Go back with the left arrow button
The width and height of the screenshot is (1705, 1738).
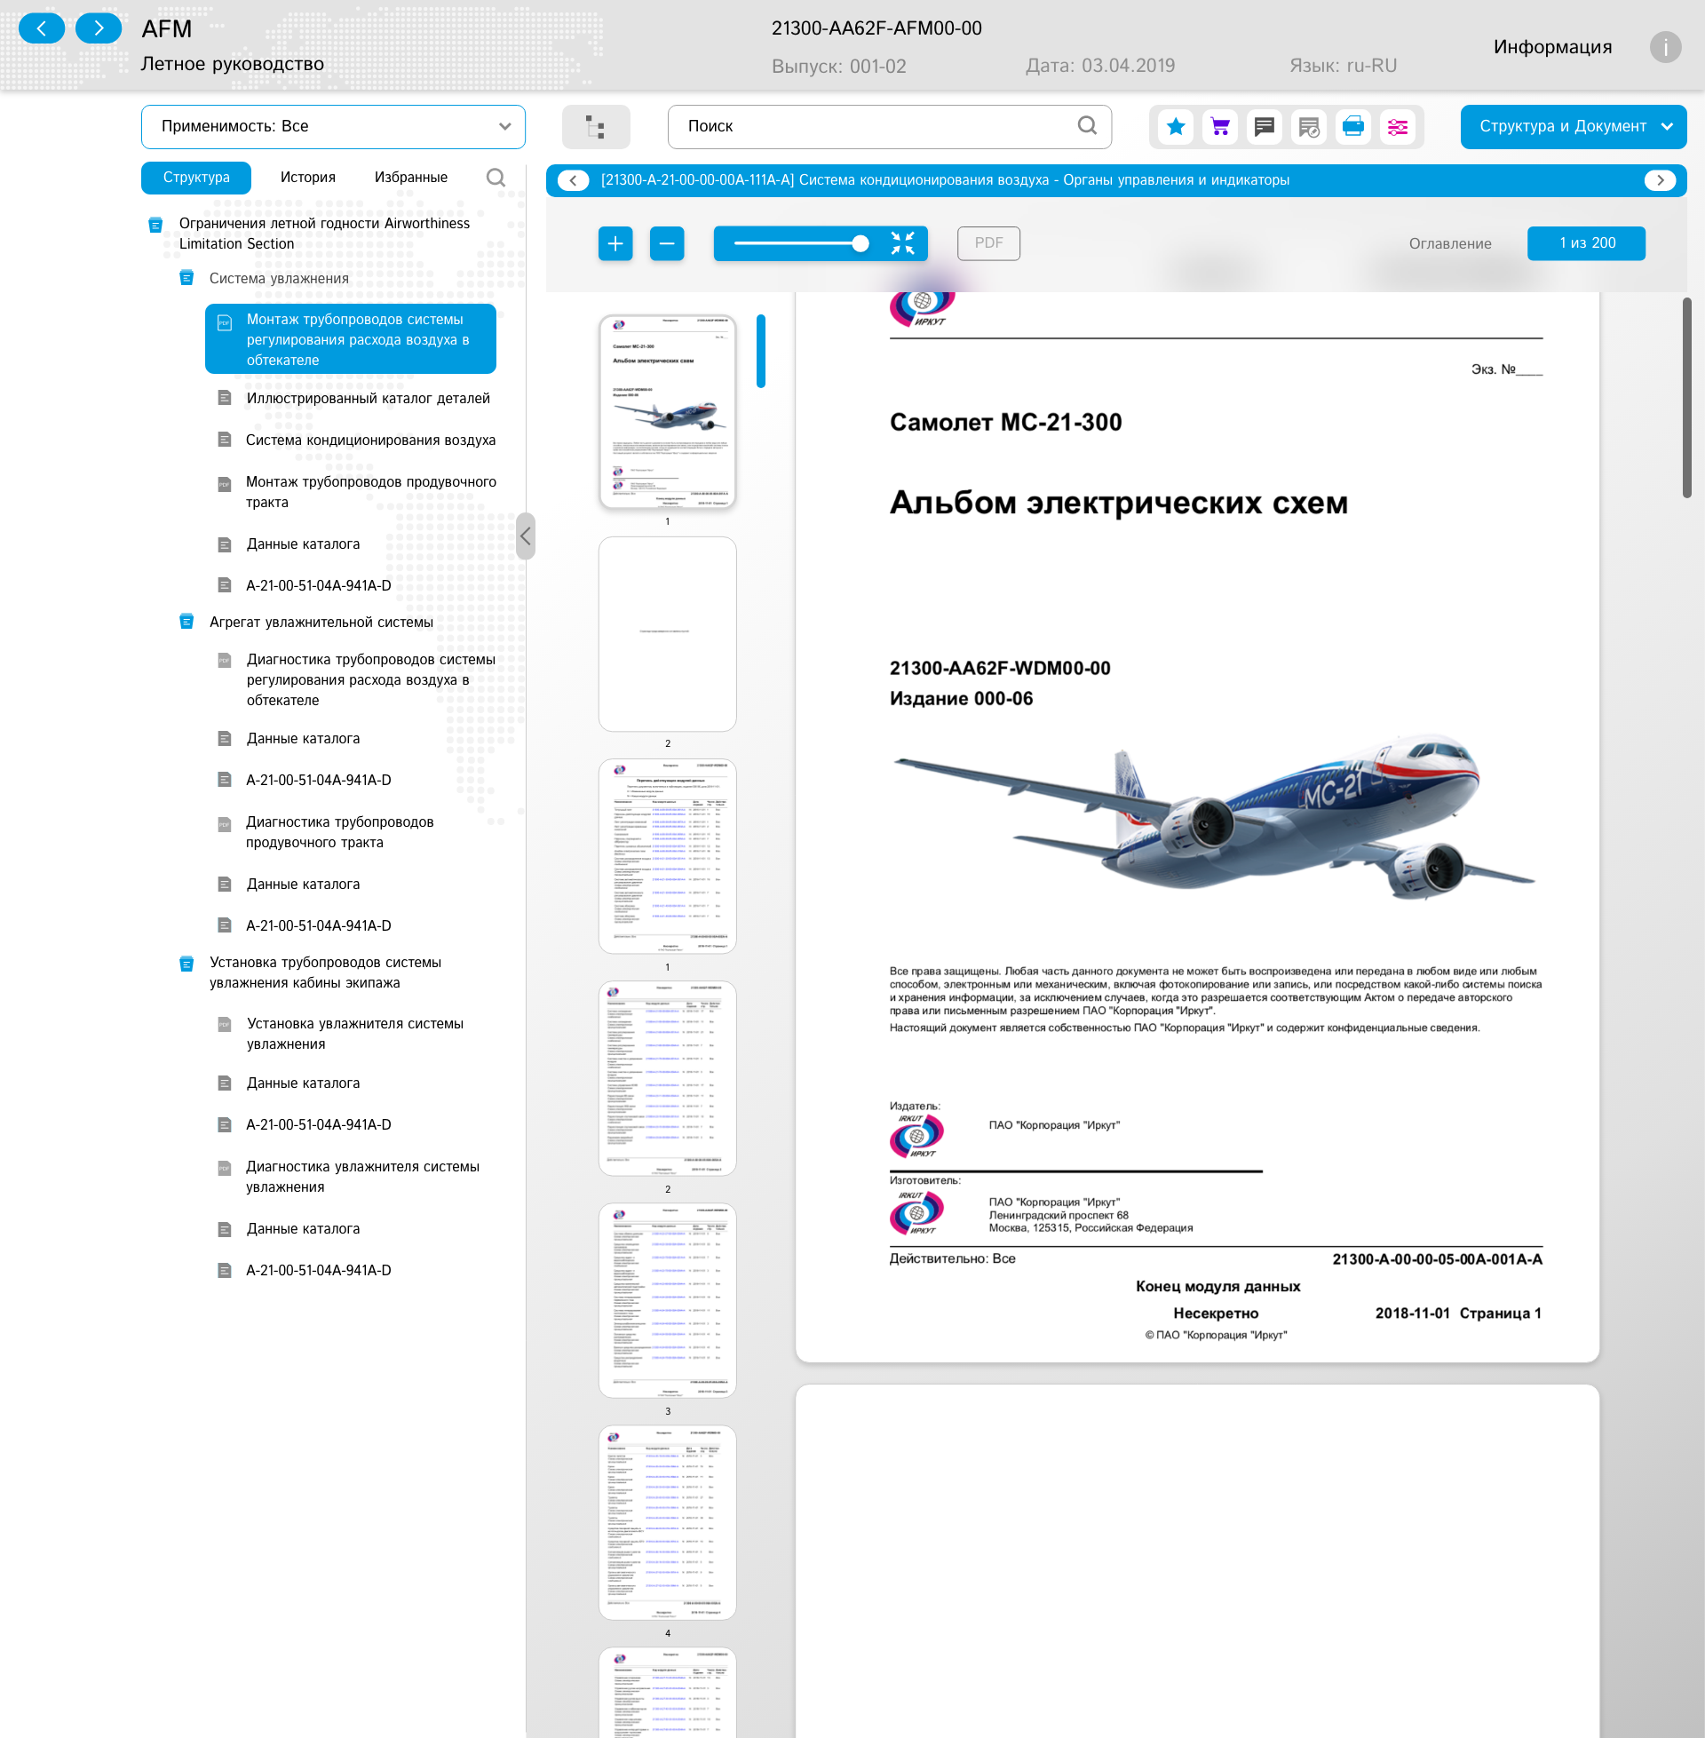(x=41, y=28)
